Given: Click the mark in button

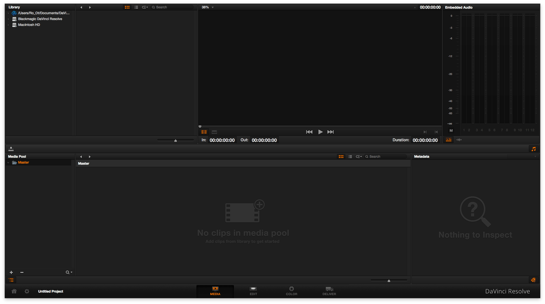Looking at the screenshot, I should pos(425,132).
